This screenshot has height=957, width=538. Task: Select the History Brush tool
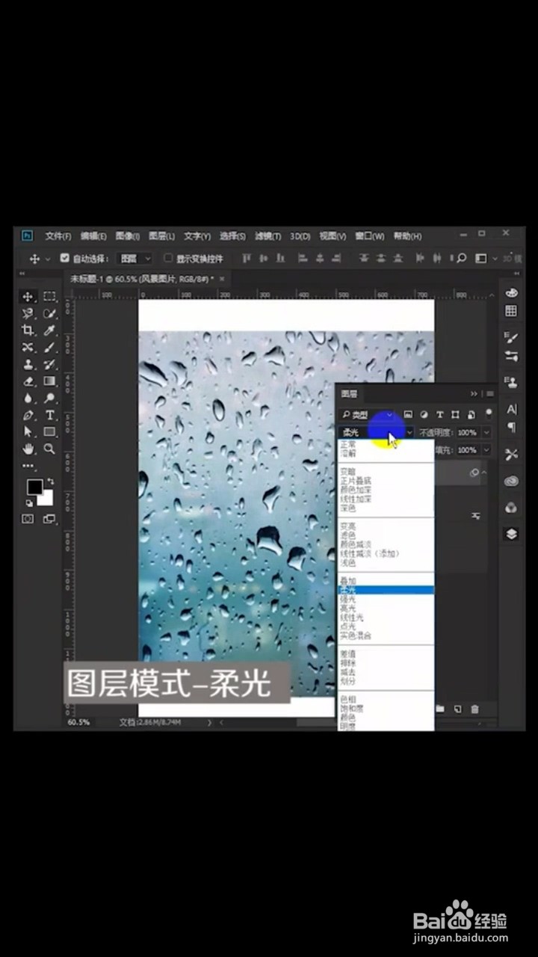pyautogui.click(x=49, y=365)
